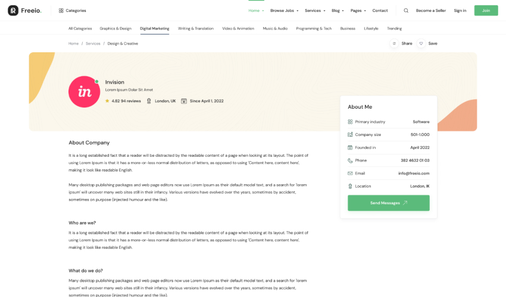Select the Digital Marketing category tab
506x297 pixels.
pyautogui.click(x=154, y=29)
